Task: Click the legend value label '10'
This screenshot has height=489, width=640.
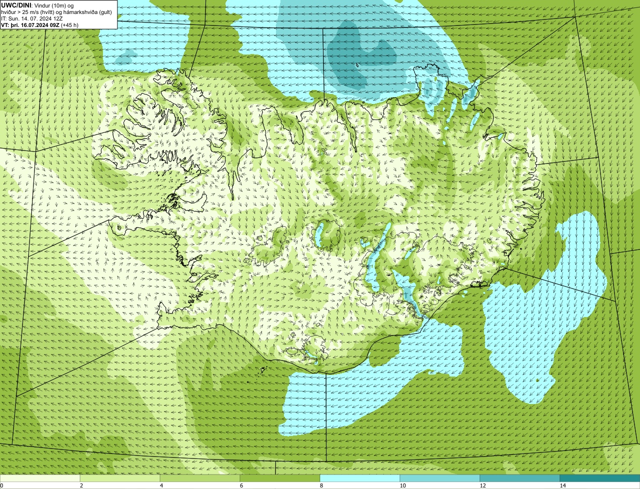Action: tap(402, 485)
